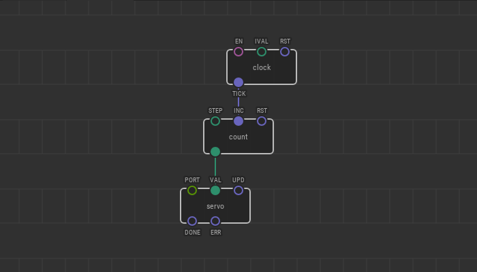Select the IVAL input pin circle on clock
The width and height of the screenshot is (477, 272).
pos(262,52)
